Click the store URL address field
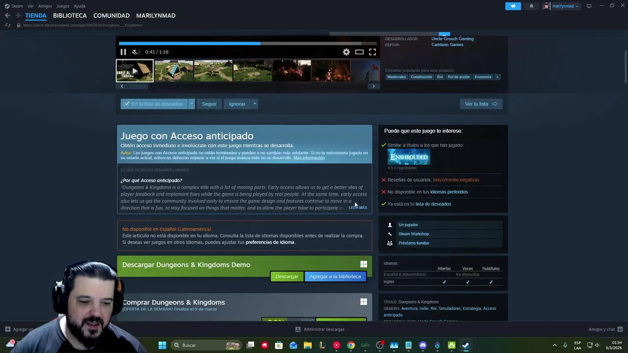The width and height of the screenshot is (628, 353). click(x=82, y=25)
